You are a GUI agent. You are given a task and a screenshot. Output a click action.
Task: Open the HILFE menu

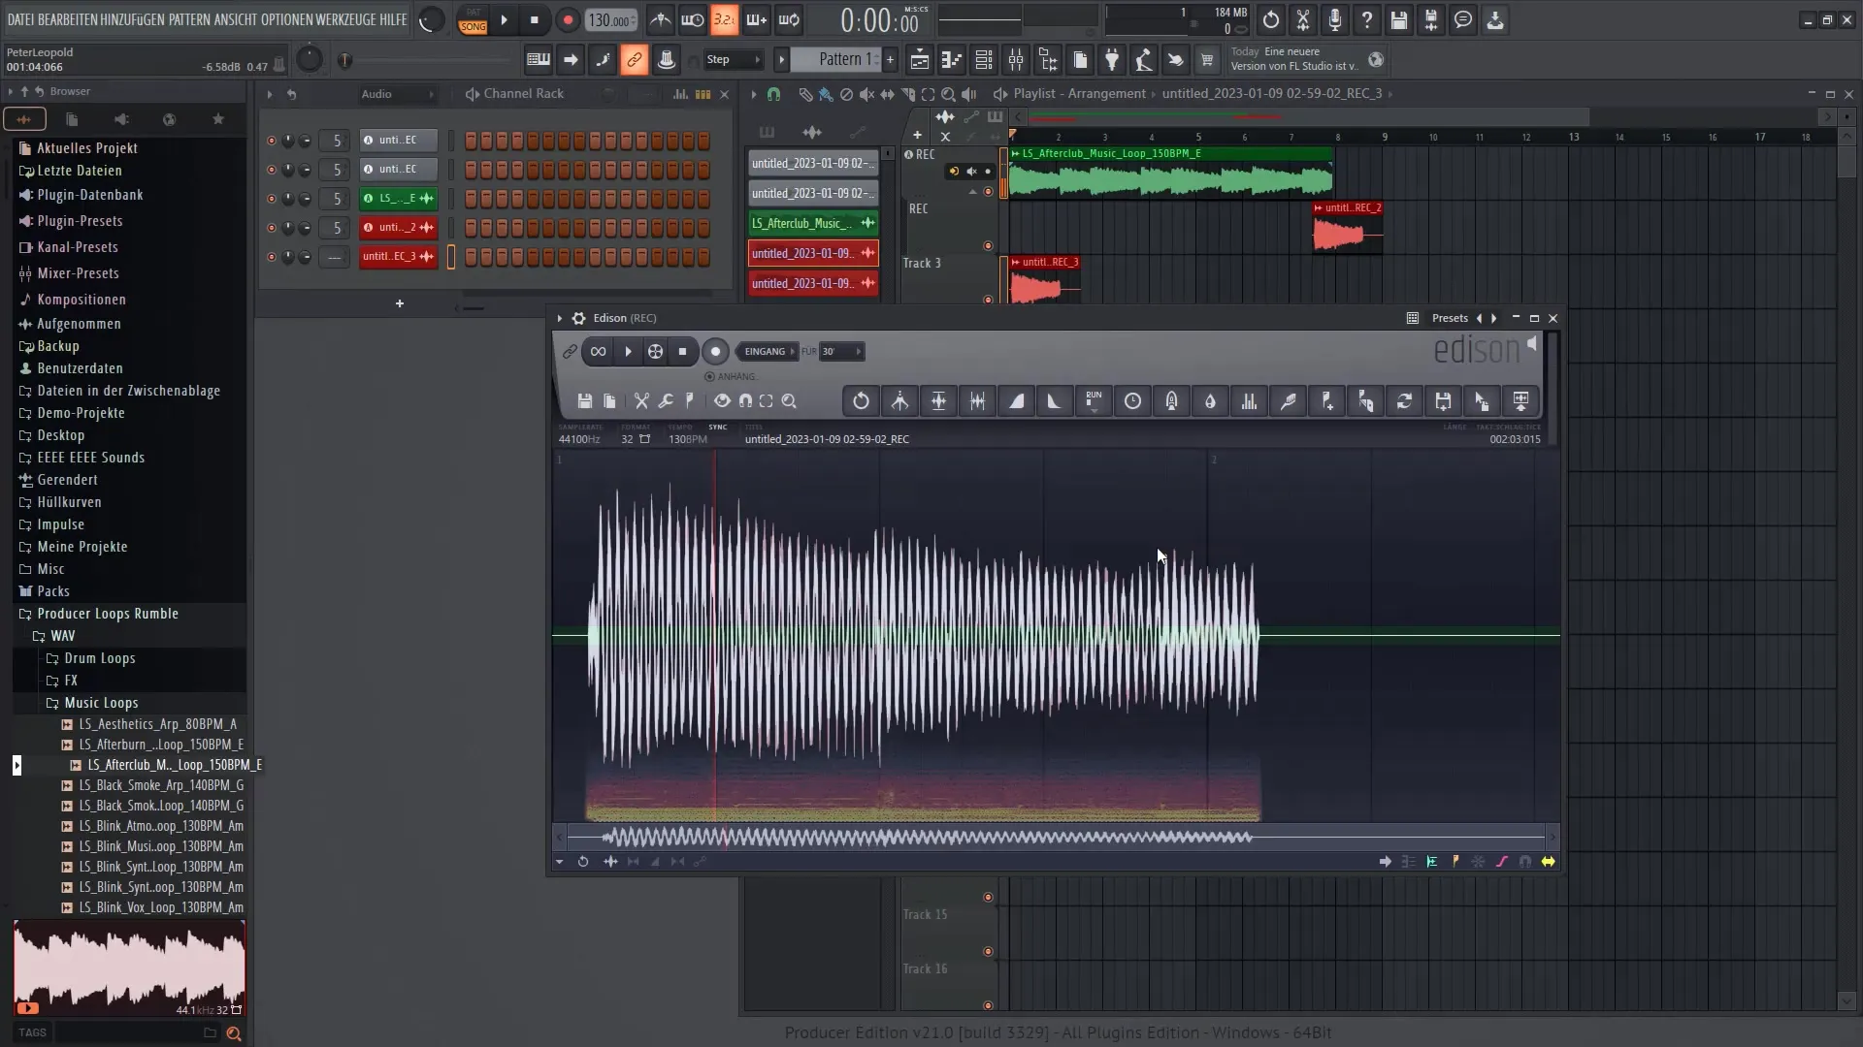[x=393, y=19]
